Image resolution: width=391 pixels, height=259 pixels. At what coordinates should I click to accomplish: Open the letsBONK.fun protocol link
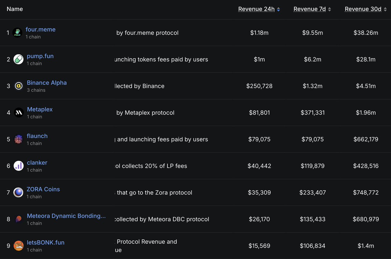coord(46,243)
